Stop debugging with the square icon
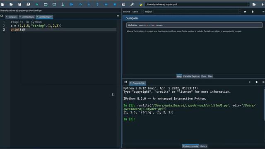This screenshot has width=265, height=149. 115,5
